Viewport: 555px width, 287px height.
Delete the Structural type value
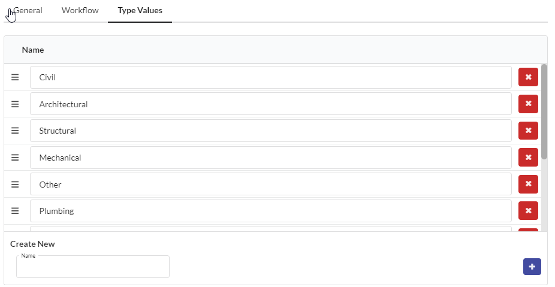(528, 131)
